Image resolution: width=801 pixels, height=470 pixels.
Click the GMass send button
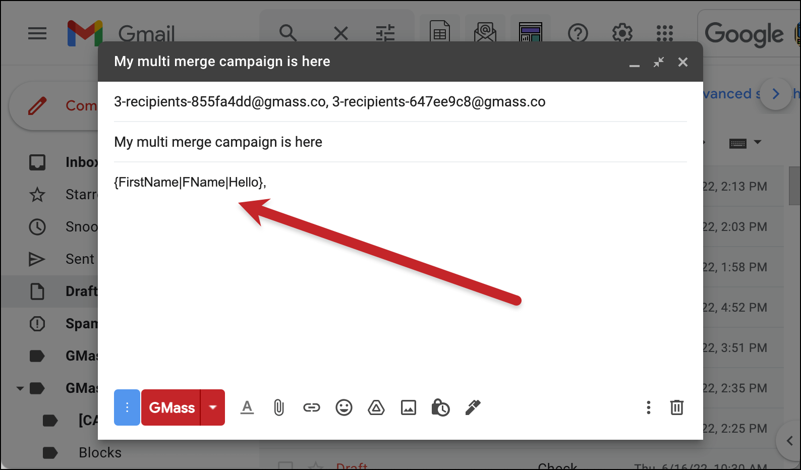171,407
